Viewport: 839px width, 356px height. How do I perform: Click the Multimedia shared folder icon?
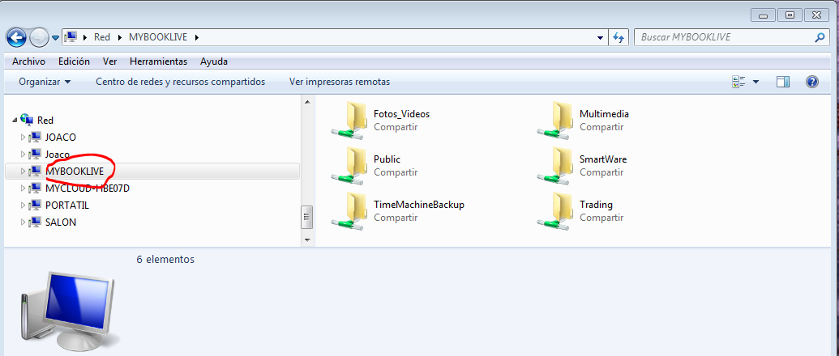(x=554, y=121)
